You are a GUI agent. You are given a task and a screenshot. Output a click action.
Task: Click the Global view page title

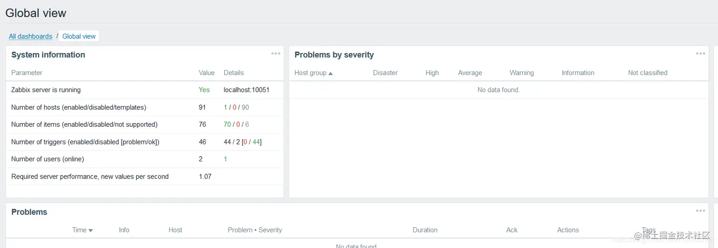(36, 13)
